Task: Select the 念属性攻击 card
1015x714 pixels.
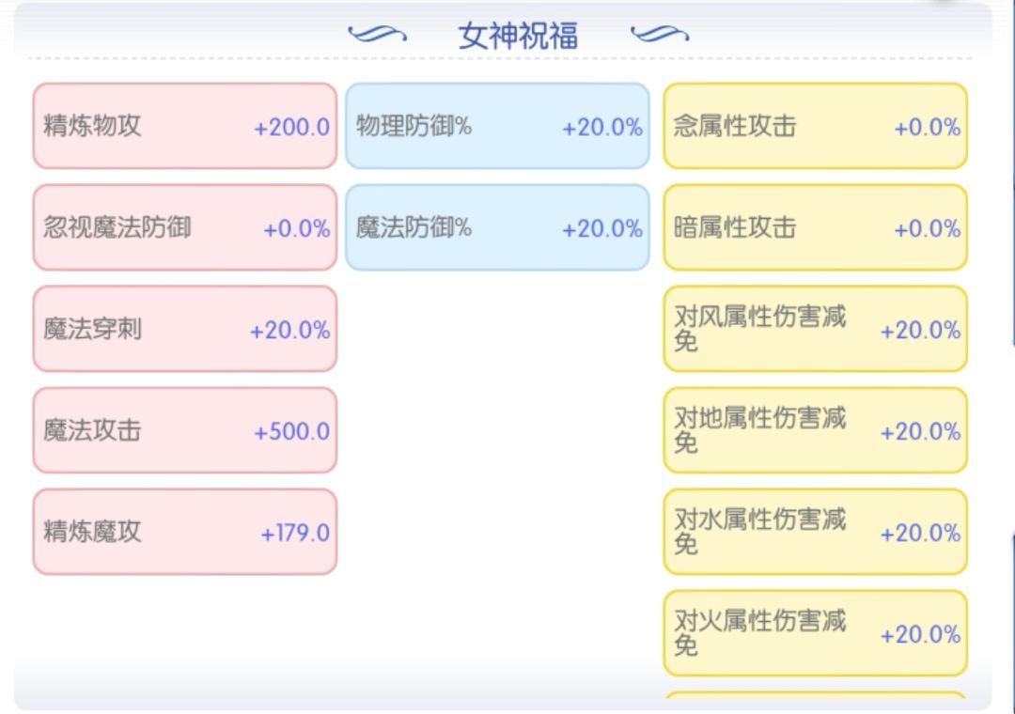Action: [x=815, y=126]
